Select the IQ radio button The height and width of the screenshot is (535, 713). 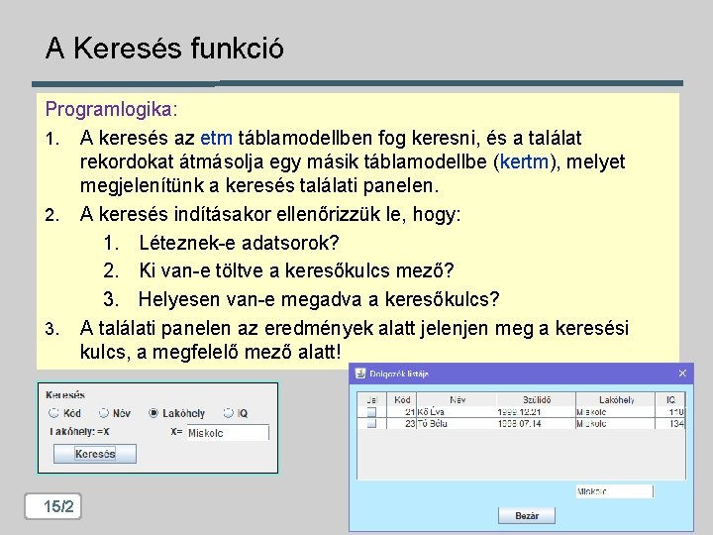[x=229, y=412]
